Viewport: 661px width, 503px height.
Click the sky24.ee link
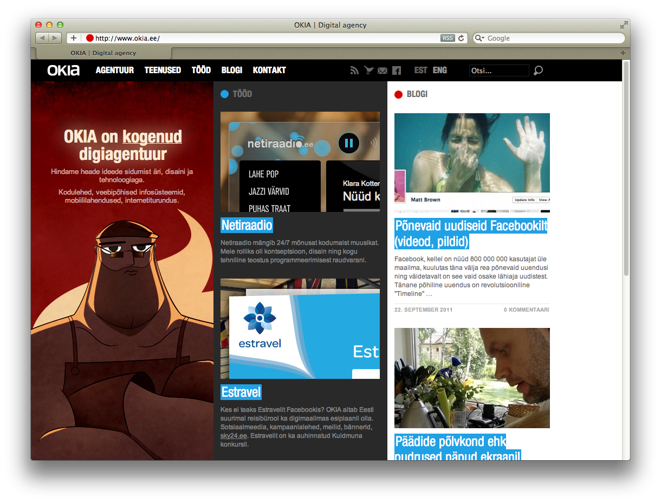click(234, 436)
